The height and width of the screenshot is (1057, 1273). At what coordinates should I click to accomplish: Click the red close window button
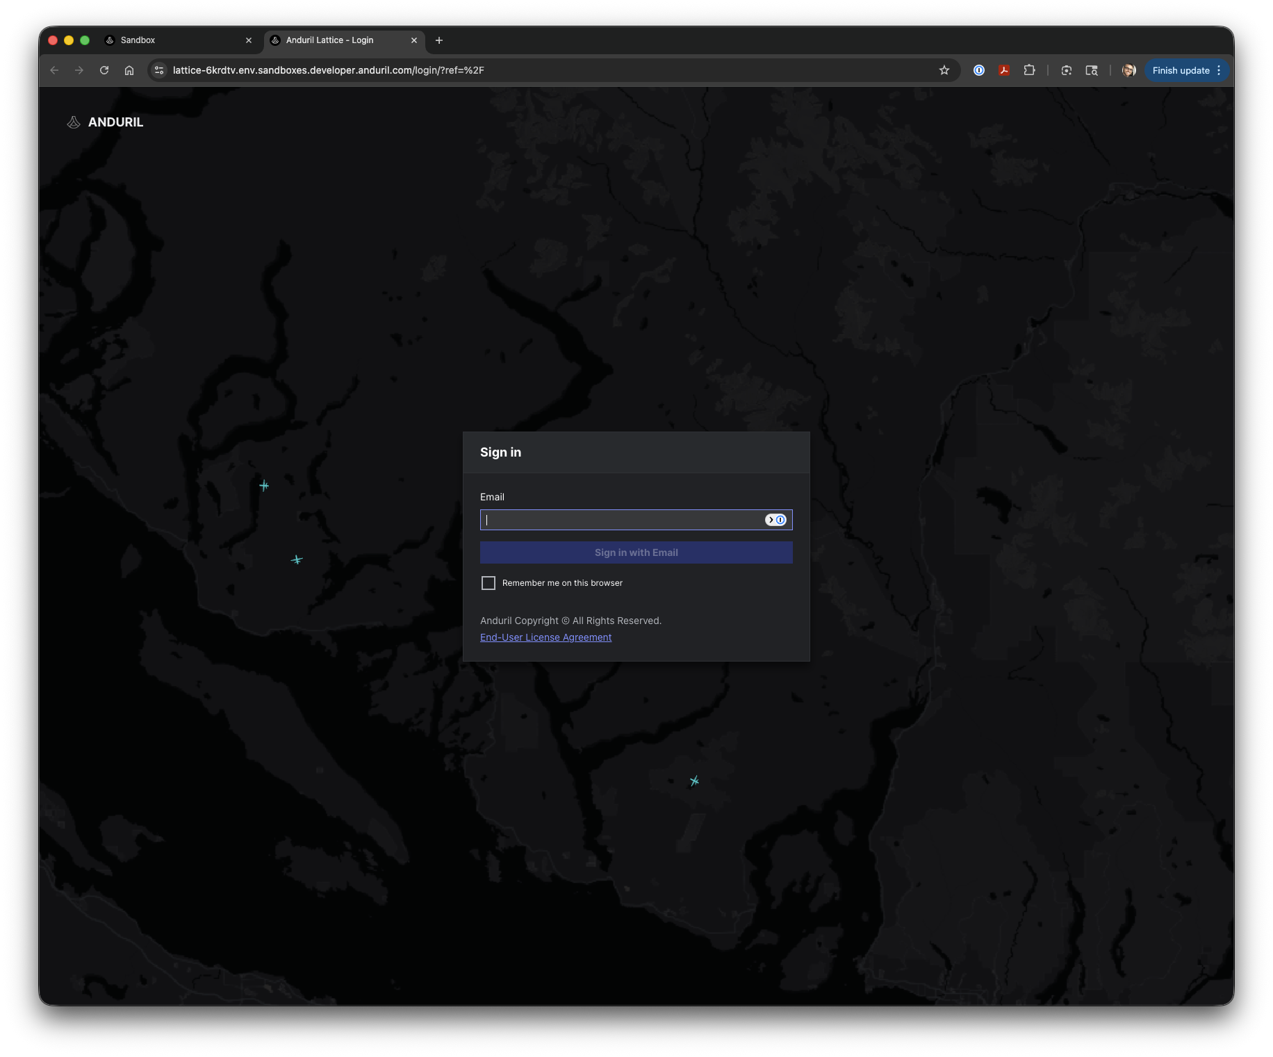tap(53, 40)
